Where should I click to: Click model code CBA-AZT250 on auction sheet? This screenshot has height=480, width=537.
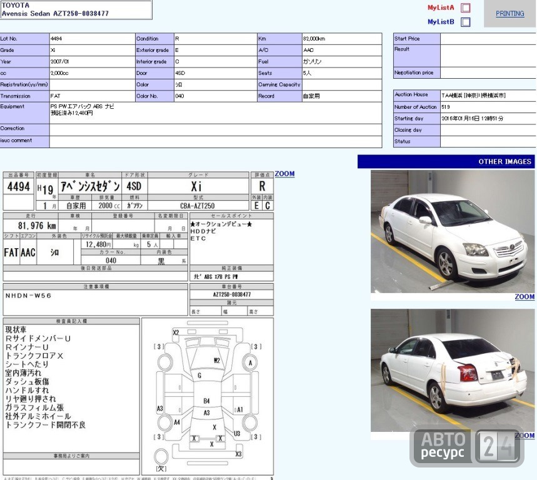pyautogui.click(x=198, y=206)
